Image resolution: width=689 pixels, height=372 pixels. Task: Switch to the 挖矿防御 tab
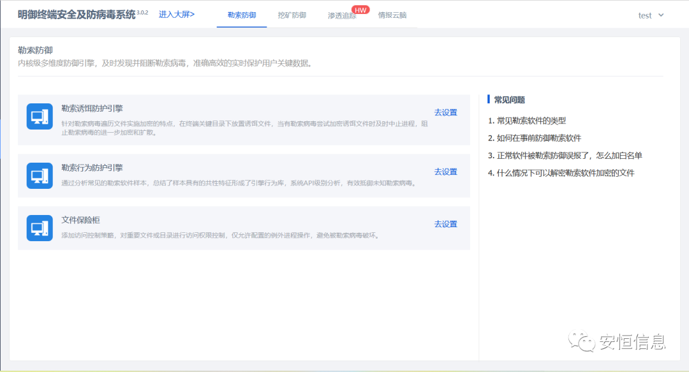click(x=292, y=15)
